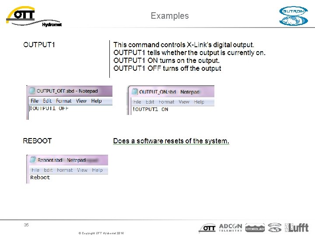Screen dimensions: 315x236
Task: Click the OUTPUT1 command heading
Action: [39, 45]
